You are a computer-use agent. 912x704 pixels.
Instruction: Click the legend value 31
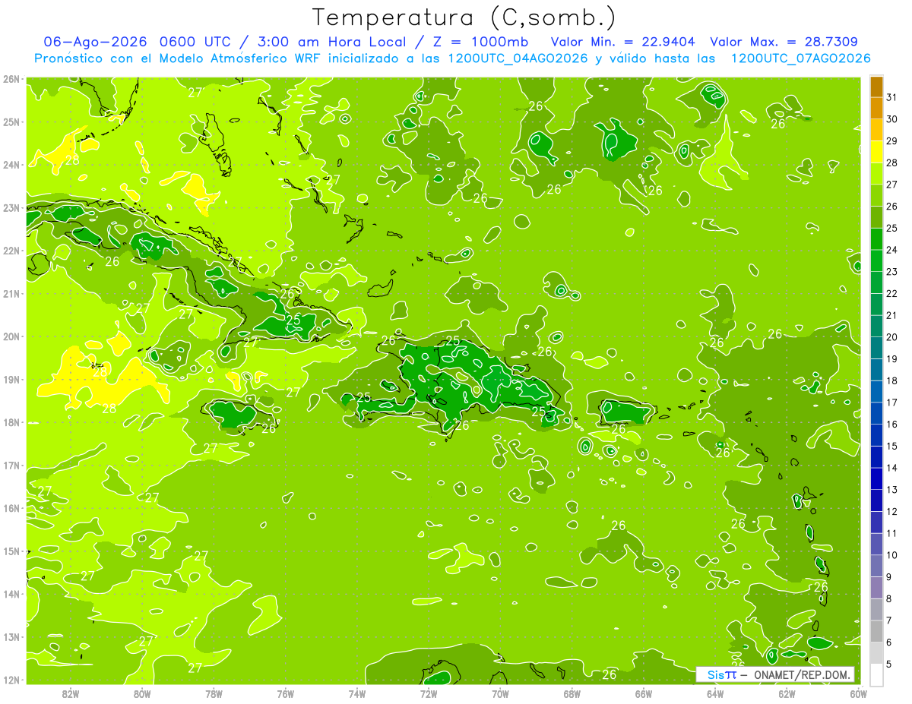click(x=892, y=97)
